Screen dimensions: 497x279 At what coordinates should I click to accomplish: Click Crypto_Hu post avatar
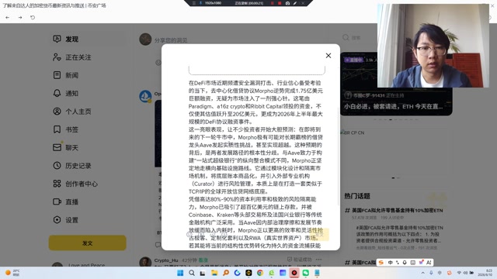[x=145, y=262]
